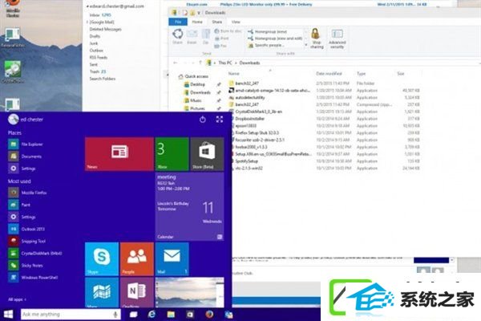This screenshot has width=481, height=321.
Task: Open Documents from Places list
Action: (26, 156)
